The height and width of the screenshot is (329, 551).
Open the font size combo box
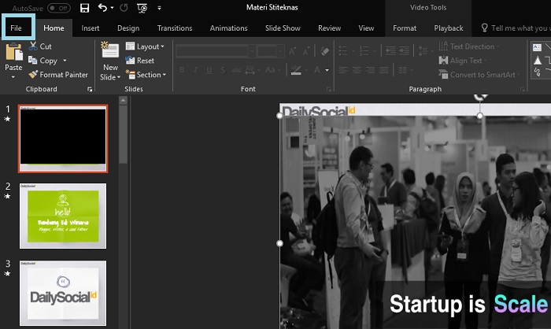[x=270, y=51]
